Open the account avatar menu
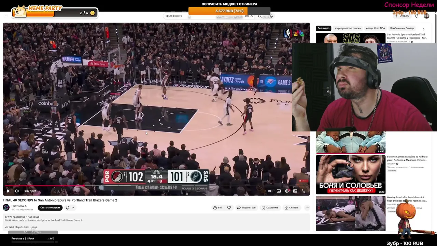 coord(426,16)
